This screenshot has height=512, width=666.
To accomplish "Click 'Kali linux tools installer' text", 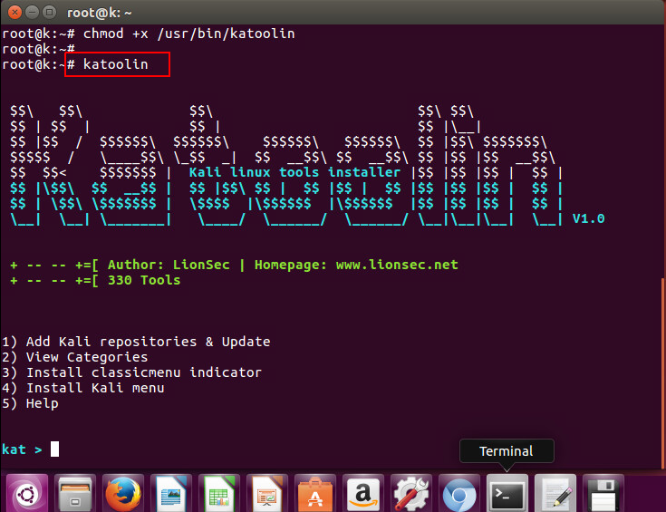I will [294, 172].
